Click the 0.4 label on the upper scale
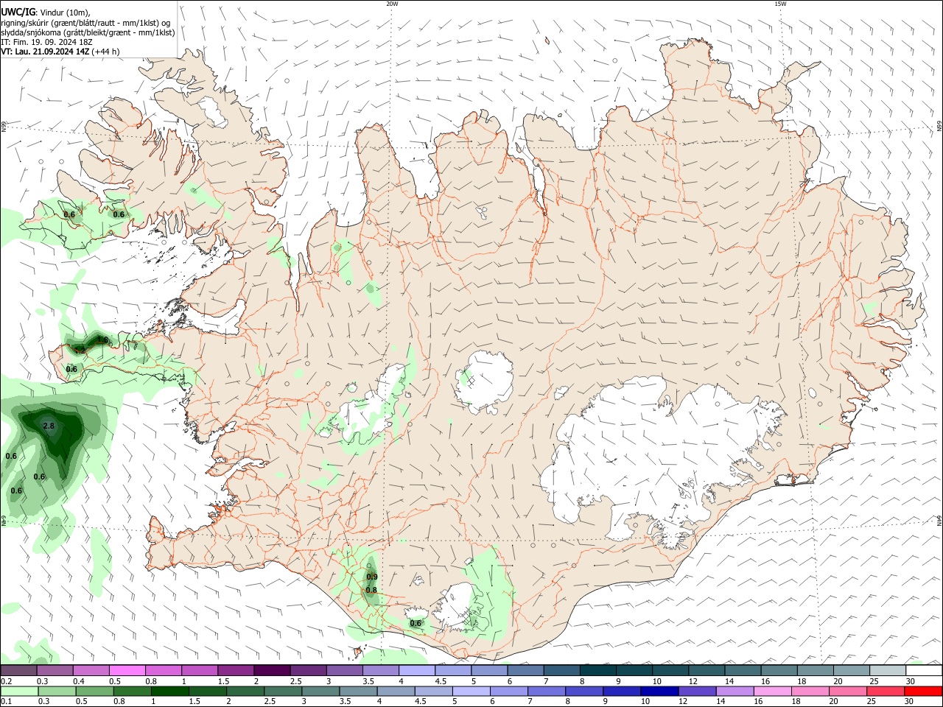 tap(79, 681)
